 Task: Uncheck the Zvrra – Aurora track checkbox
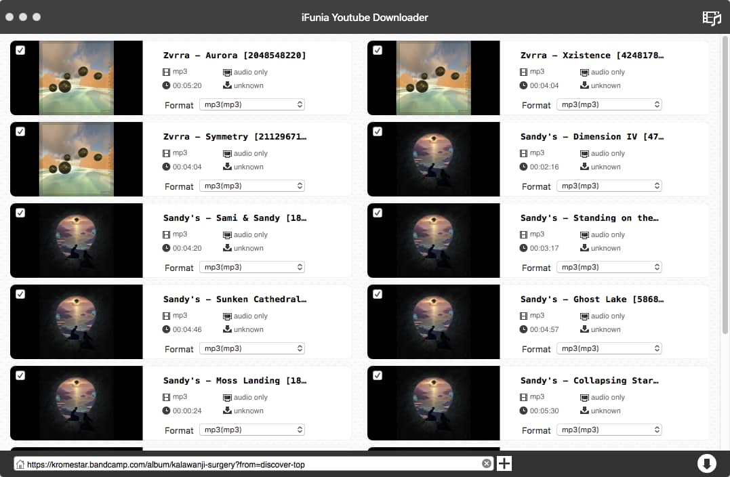point(20,50)
